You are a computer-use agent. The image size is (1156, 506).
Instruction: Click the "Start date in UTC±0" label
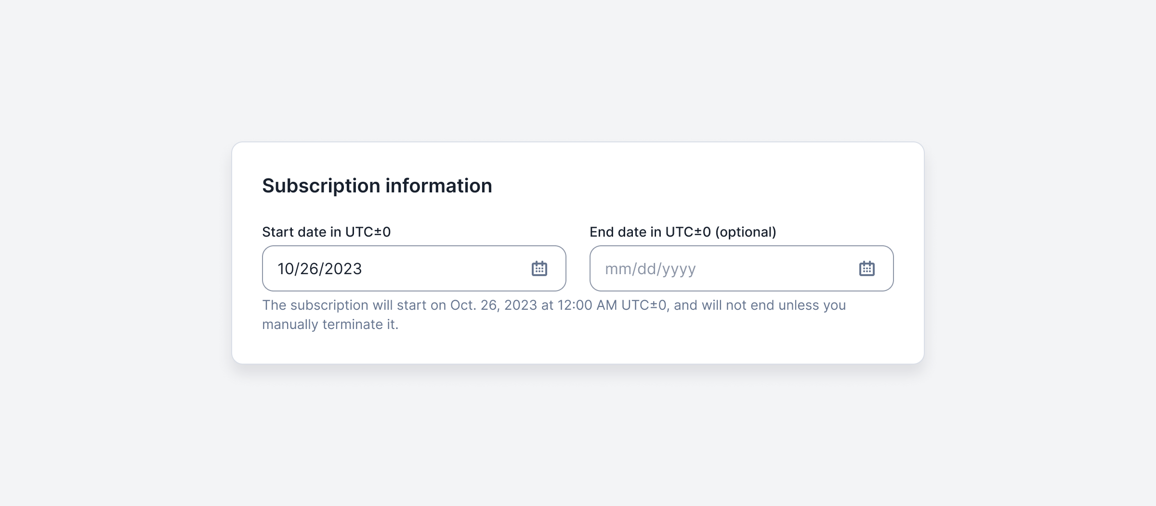[326, 232]
